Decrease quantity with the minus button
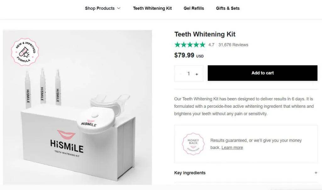Viewport: 322px width, 190px height. click(x=180, y=74)
